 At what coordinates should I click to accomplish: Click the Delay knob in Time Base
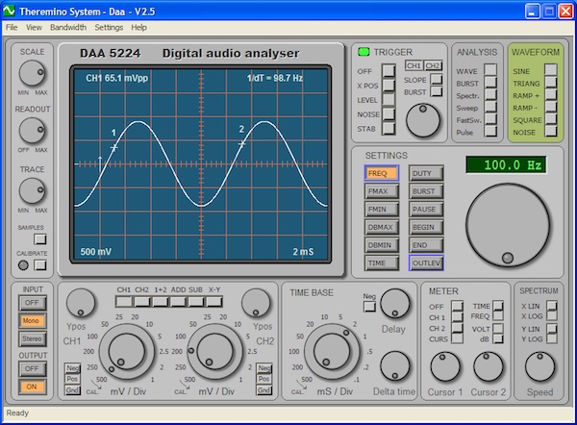[394, 305]
